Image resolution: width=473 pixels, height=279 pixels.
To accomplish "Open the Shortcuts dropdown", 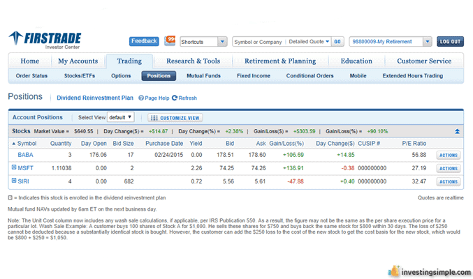I will coord(203,42).
